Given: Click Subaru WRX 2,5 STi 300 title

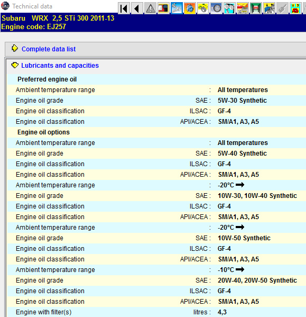Looking at the screenshot, I should (x=58, y=18).
